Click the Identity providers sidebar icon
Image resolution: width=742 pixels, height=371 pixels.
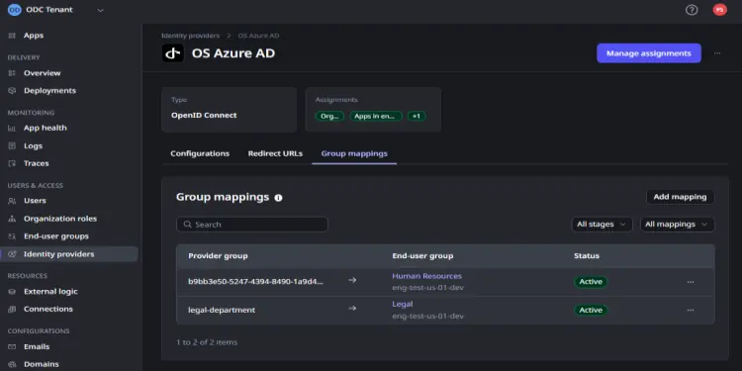(x=12, y=254)
